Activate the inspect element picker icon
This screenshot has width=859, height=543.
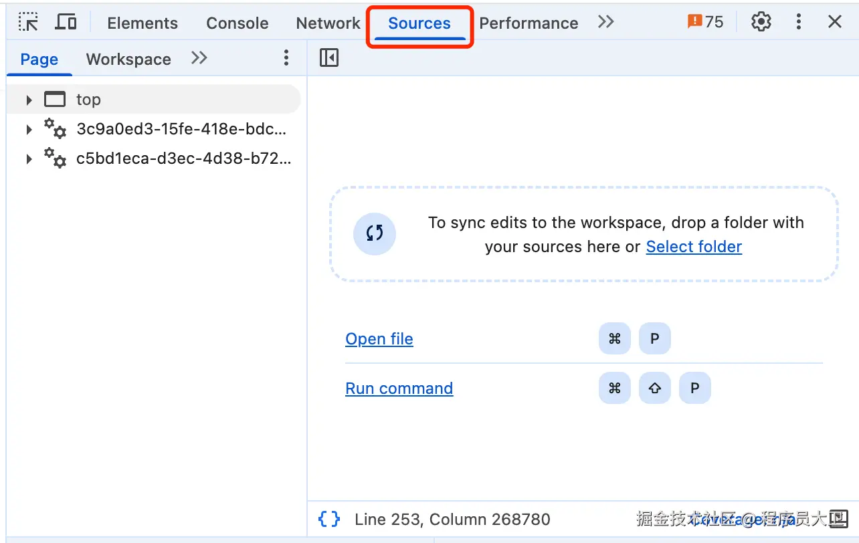coord(28,23)
